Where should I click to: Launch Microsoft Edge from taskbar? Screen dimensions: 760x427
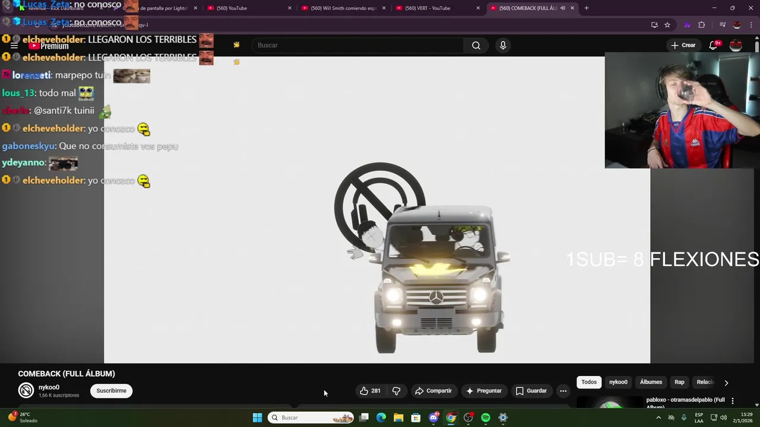(381, 418)
